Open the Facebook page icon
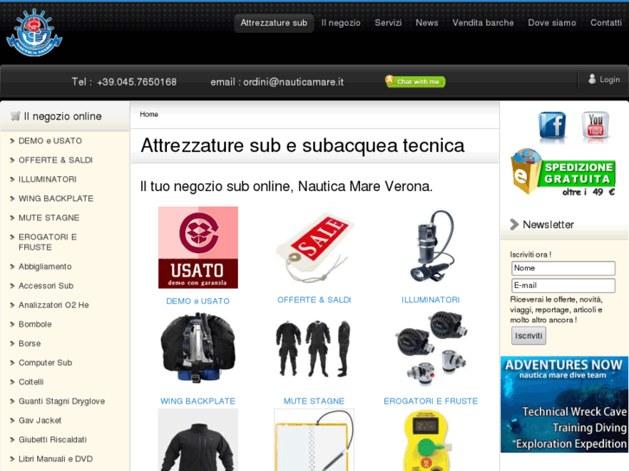 coord(552,126)
